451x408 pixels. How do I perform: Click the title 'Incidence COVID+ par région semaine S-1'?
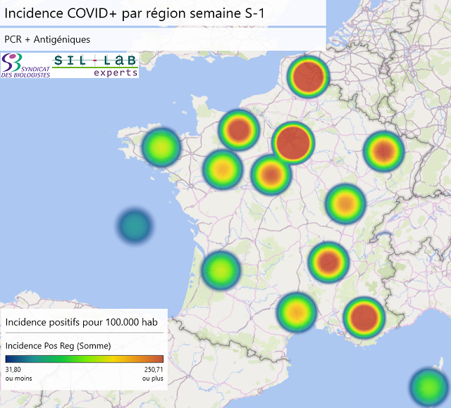pyautogui.click(x=135, y=13)
